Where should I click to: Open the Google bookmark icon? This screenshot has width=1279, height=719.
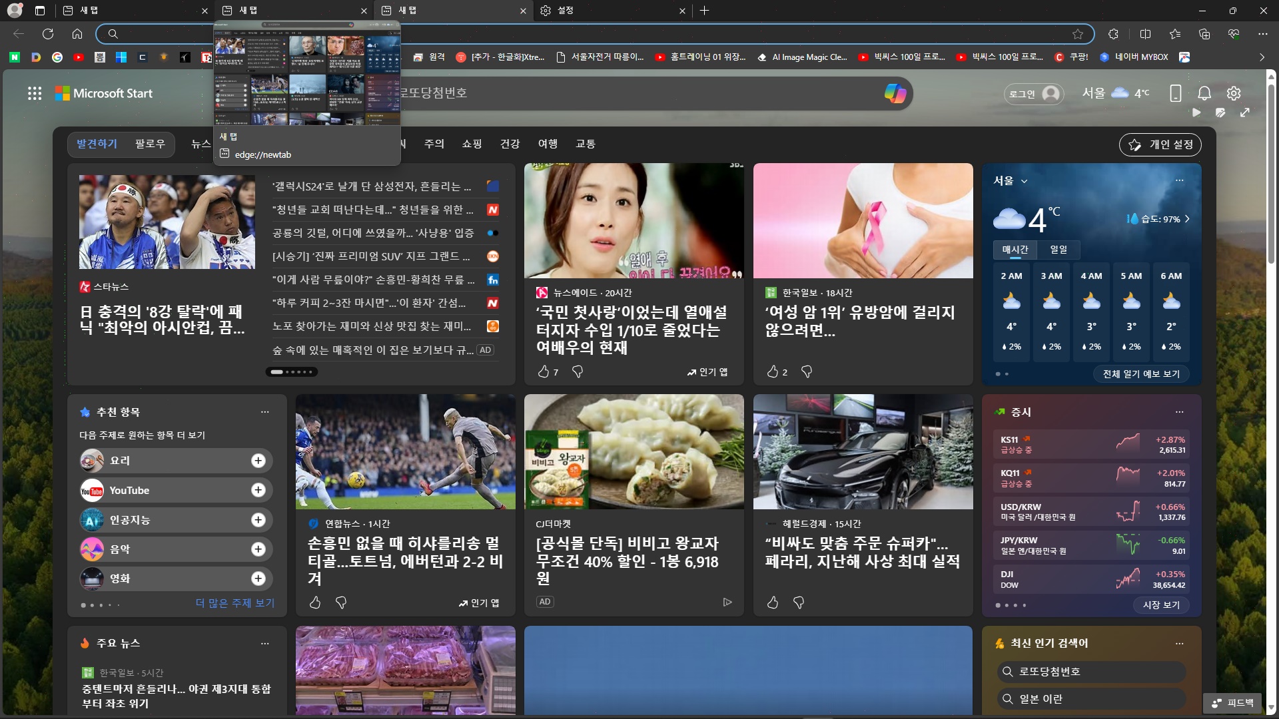(x=57, y=57)
